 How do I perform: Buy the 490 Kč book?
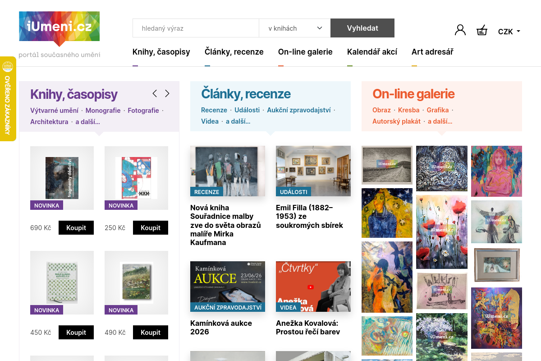click(x=151, y=333)
